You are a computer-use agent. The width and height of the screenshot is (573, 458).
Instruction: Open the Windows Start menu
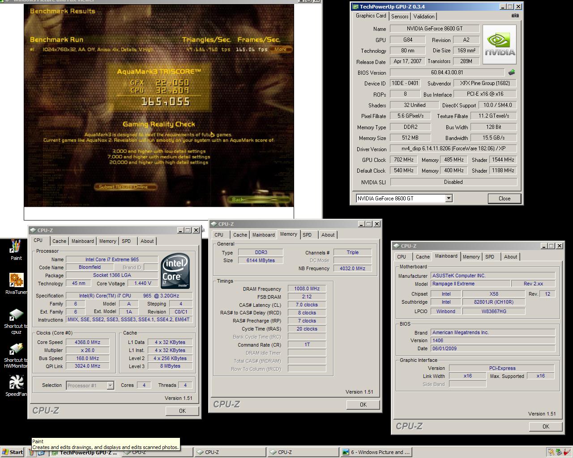[x=13, y=452]
